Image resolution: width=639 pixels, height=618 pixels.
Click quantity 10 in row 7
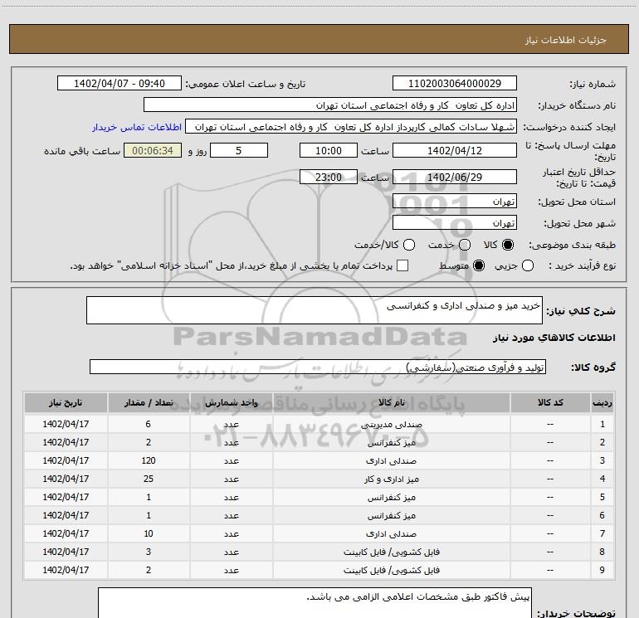click(149, 533)
